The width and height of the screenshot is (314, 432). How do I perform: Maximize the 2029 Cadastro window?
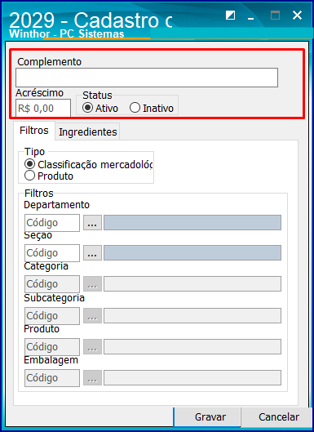(x=275, y=16)
